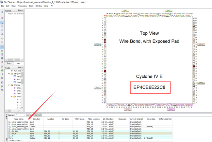Switch to the Gro... tab

click(9, 63)
